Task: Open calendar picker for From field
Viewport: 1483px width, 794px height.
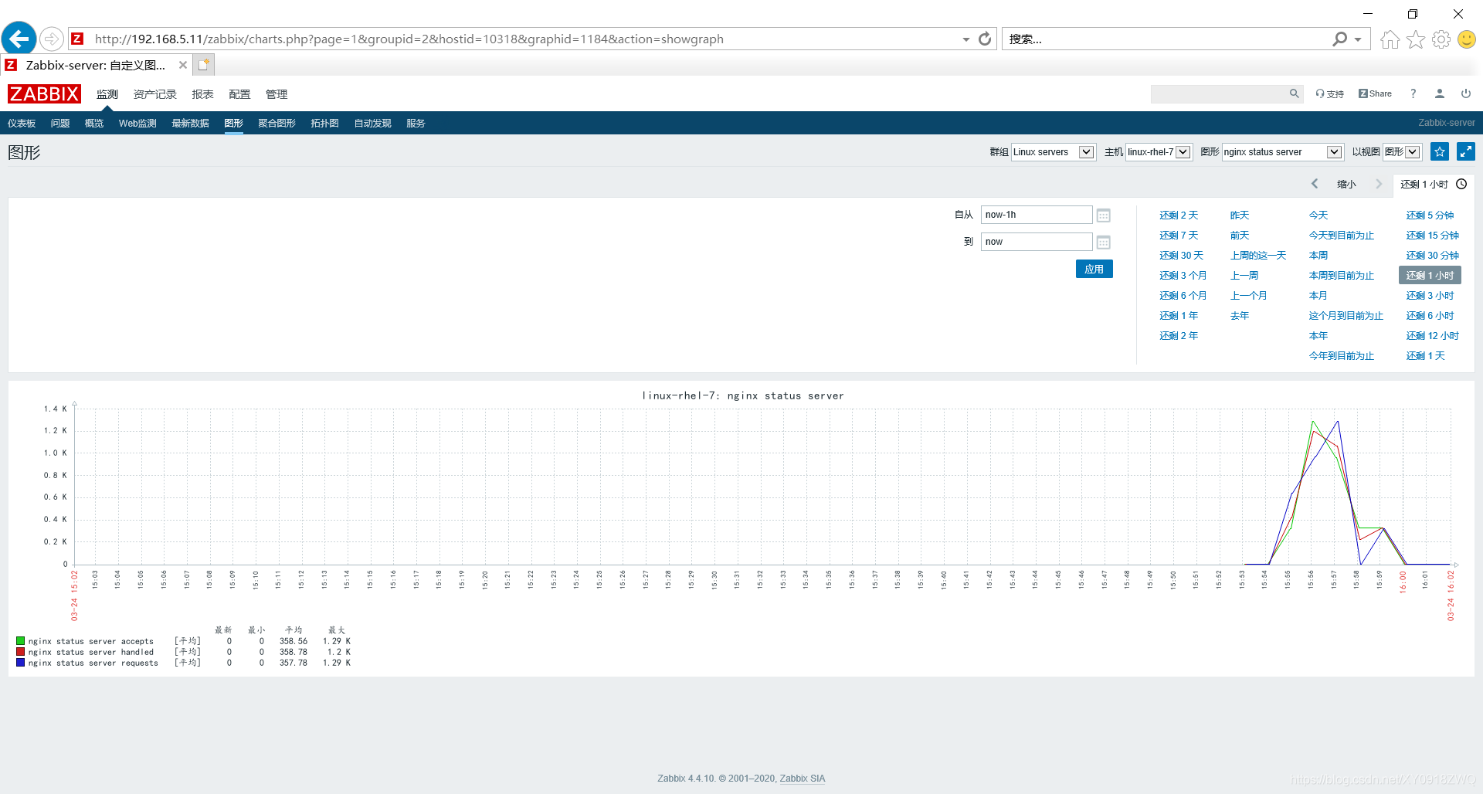Action: point(1104,215)
